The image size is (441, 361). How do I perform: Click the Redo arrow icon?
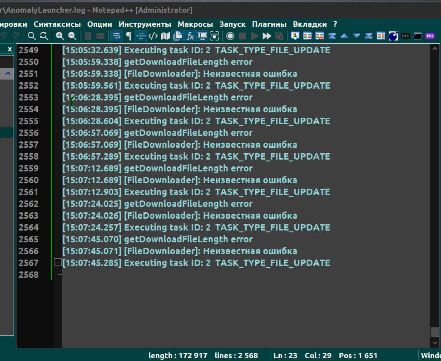point(16,36)
